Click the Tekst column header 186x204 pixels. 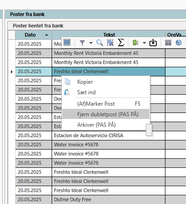(x=109, y=35)
